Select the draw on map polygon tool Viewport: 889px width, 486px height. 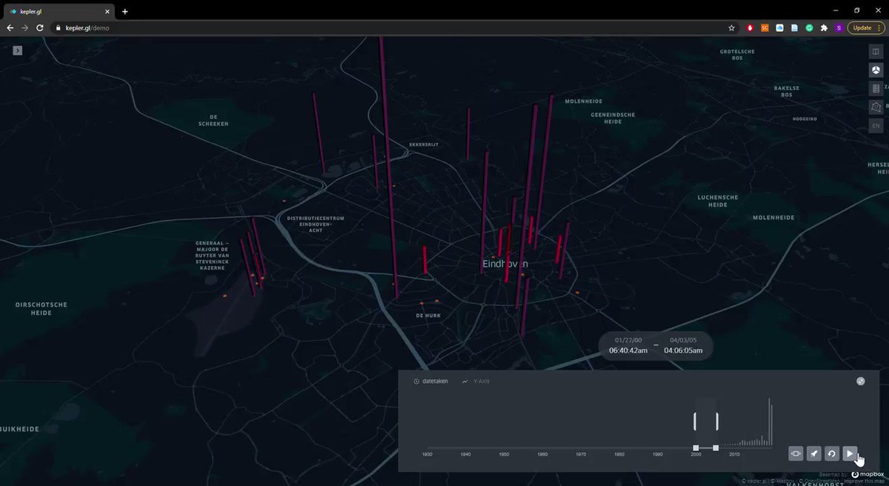click(x=876, y=107)
